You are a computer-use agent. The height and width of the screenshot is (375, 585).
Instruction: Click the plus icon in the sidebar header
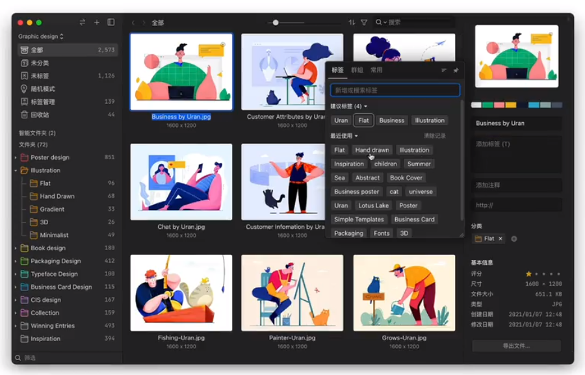[x=97, y=22]
